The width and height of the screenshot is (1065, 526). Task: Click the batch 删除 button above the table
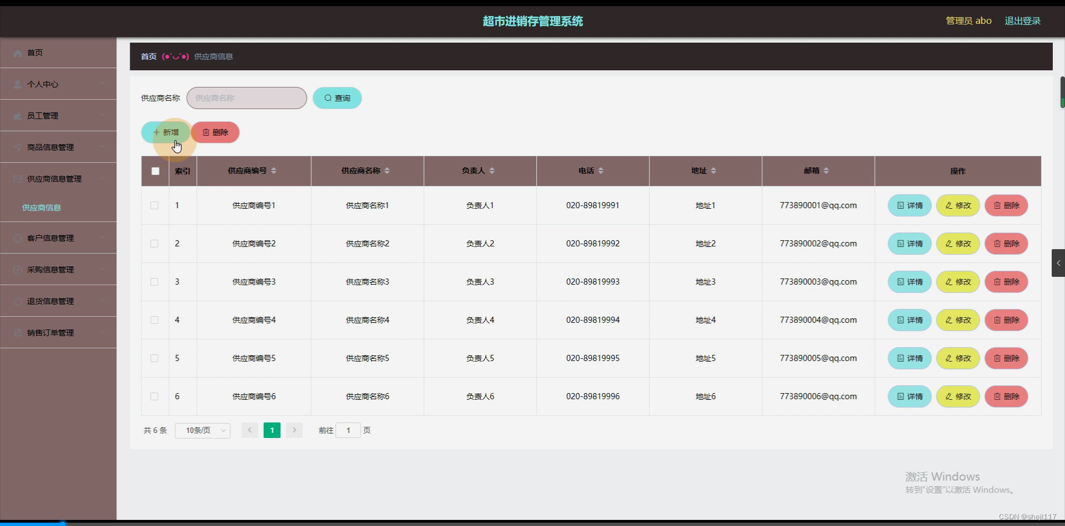click(215, 132)
